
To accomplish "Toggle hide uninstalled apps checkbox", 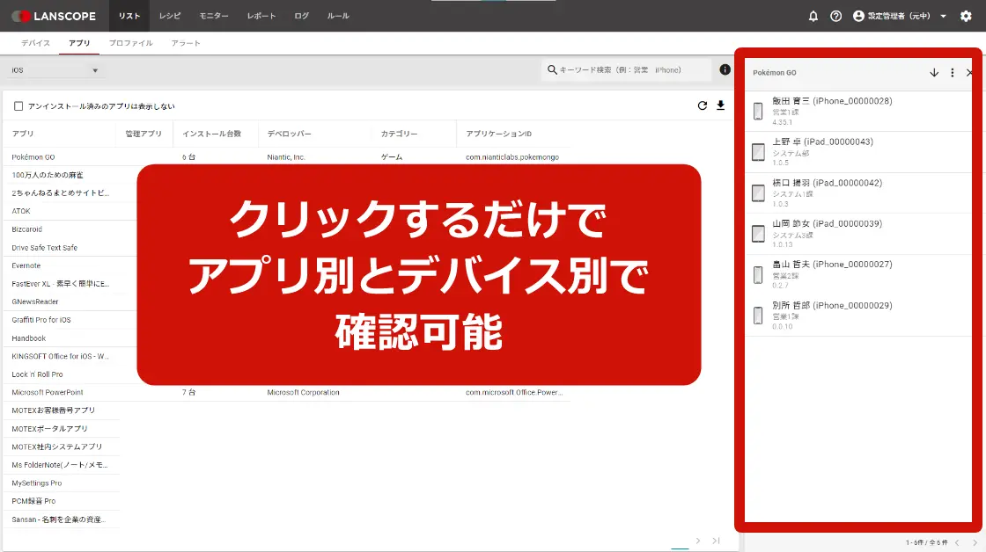I will click(x=18, y=106).
